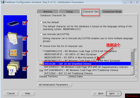
Task: Minimize the Database Configuration Assistant window
Action: pos(125,2)
